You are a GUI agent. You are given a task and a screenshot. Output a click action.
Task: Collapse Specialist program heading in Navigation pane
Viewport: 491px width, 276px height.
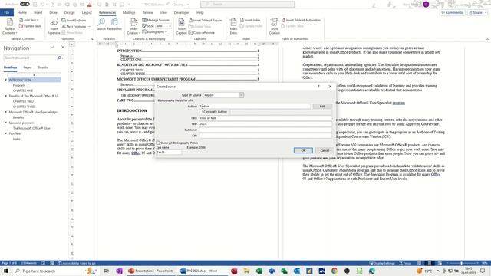(x=5, y=123)
